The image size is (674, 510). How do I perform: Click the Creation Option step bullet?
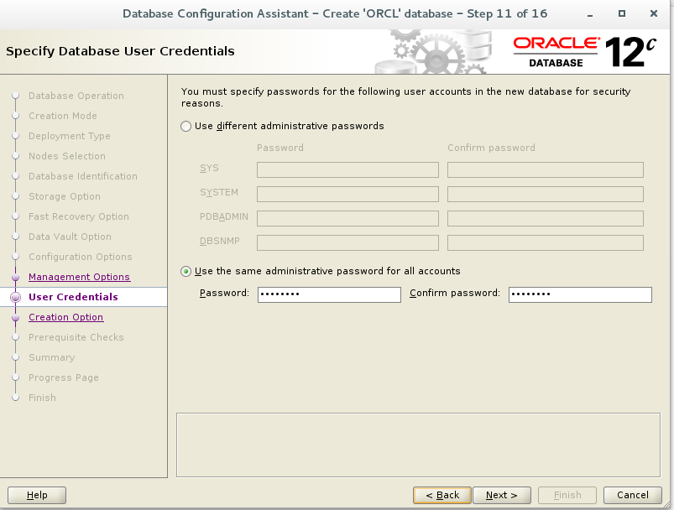(15, 318)
